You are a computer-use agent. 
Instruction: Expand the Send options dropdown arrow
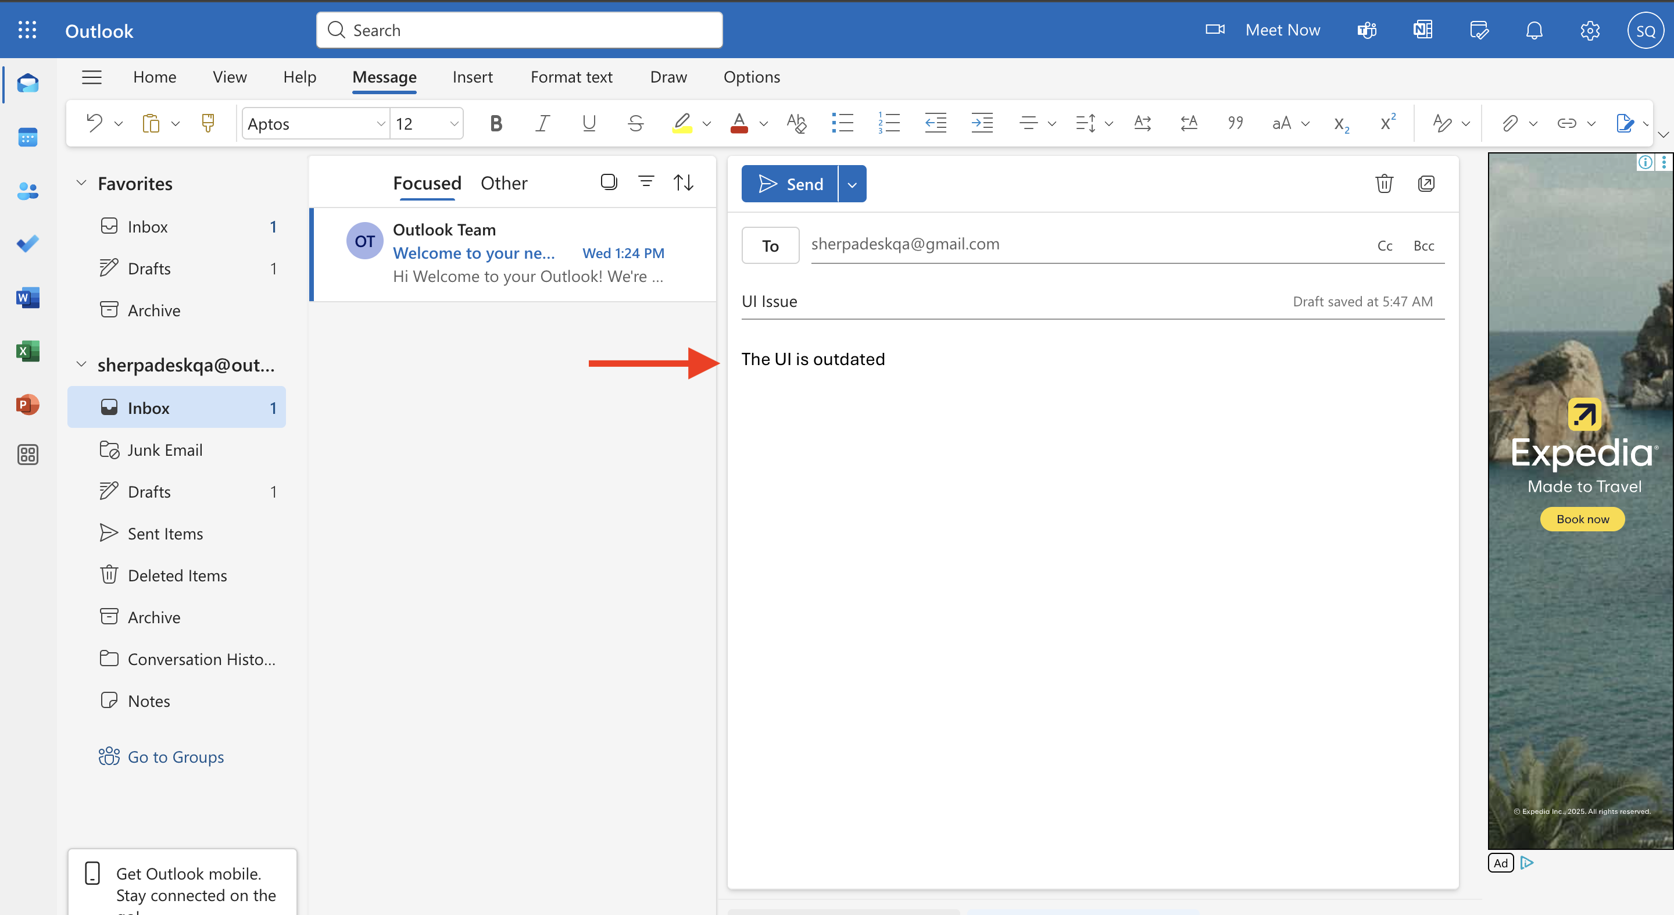point(852,184)
